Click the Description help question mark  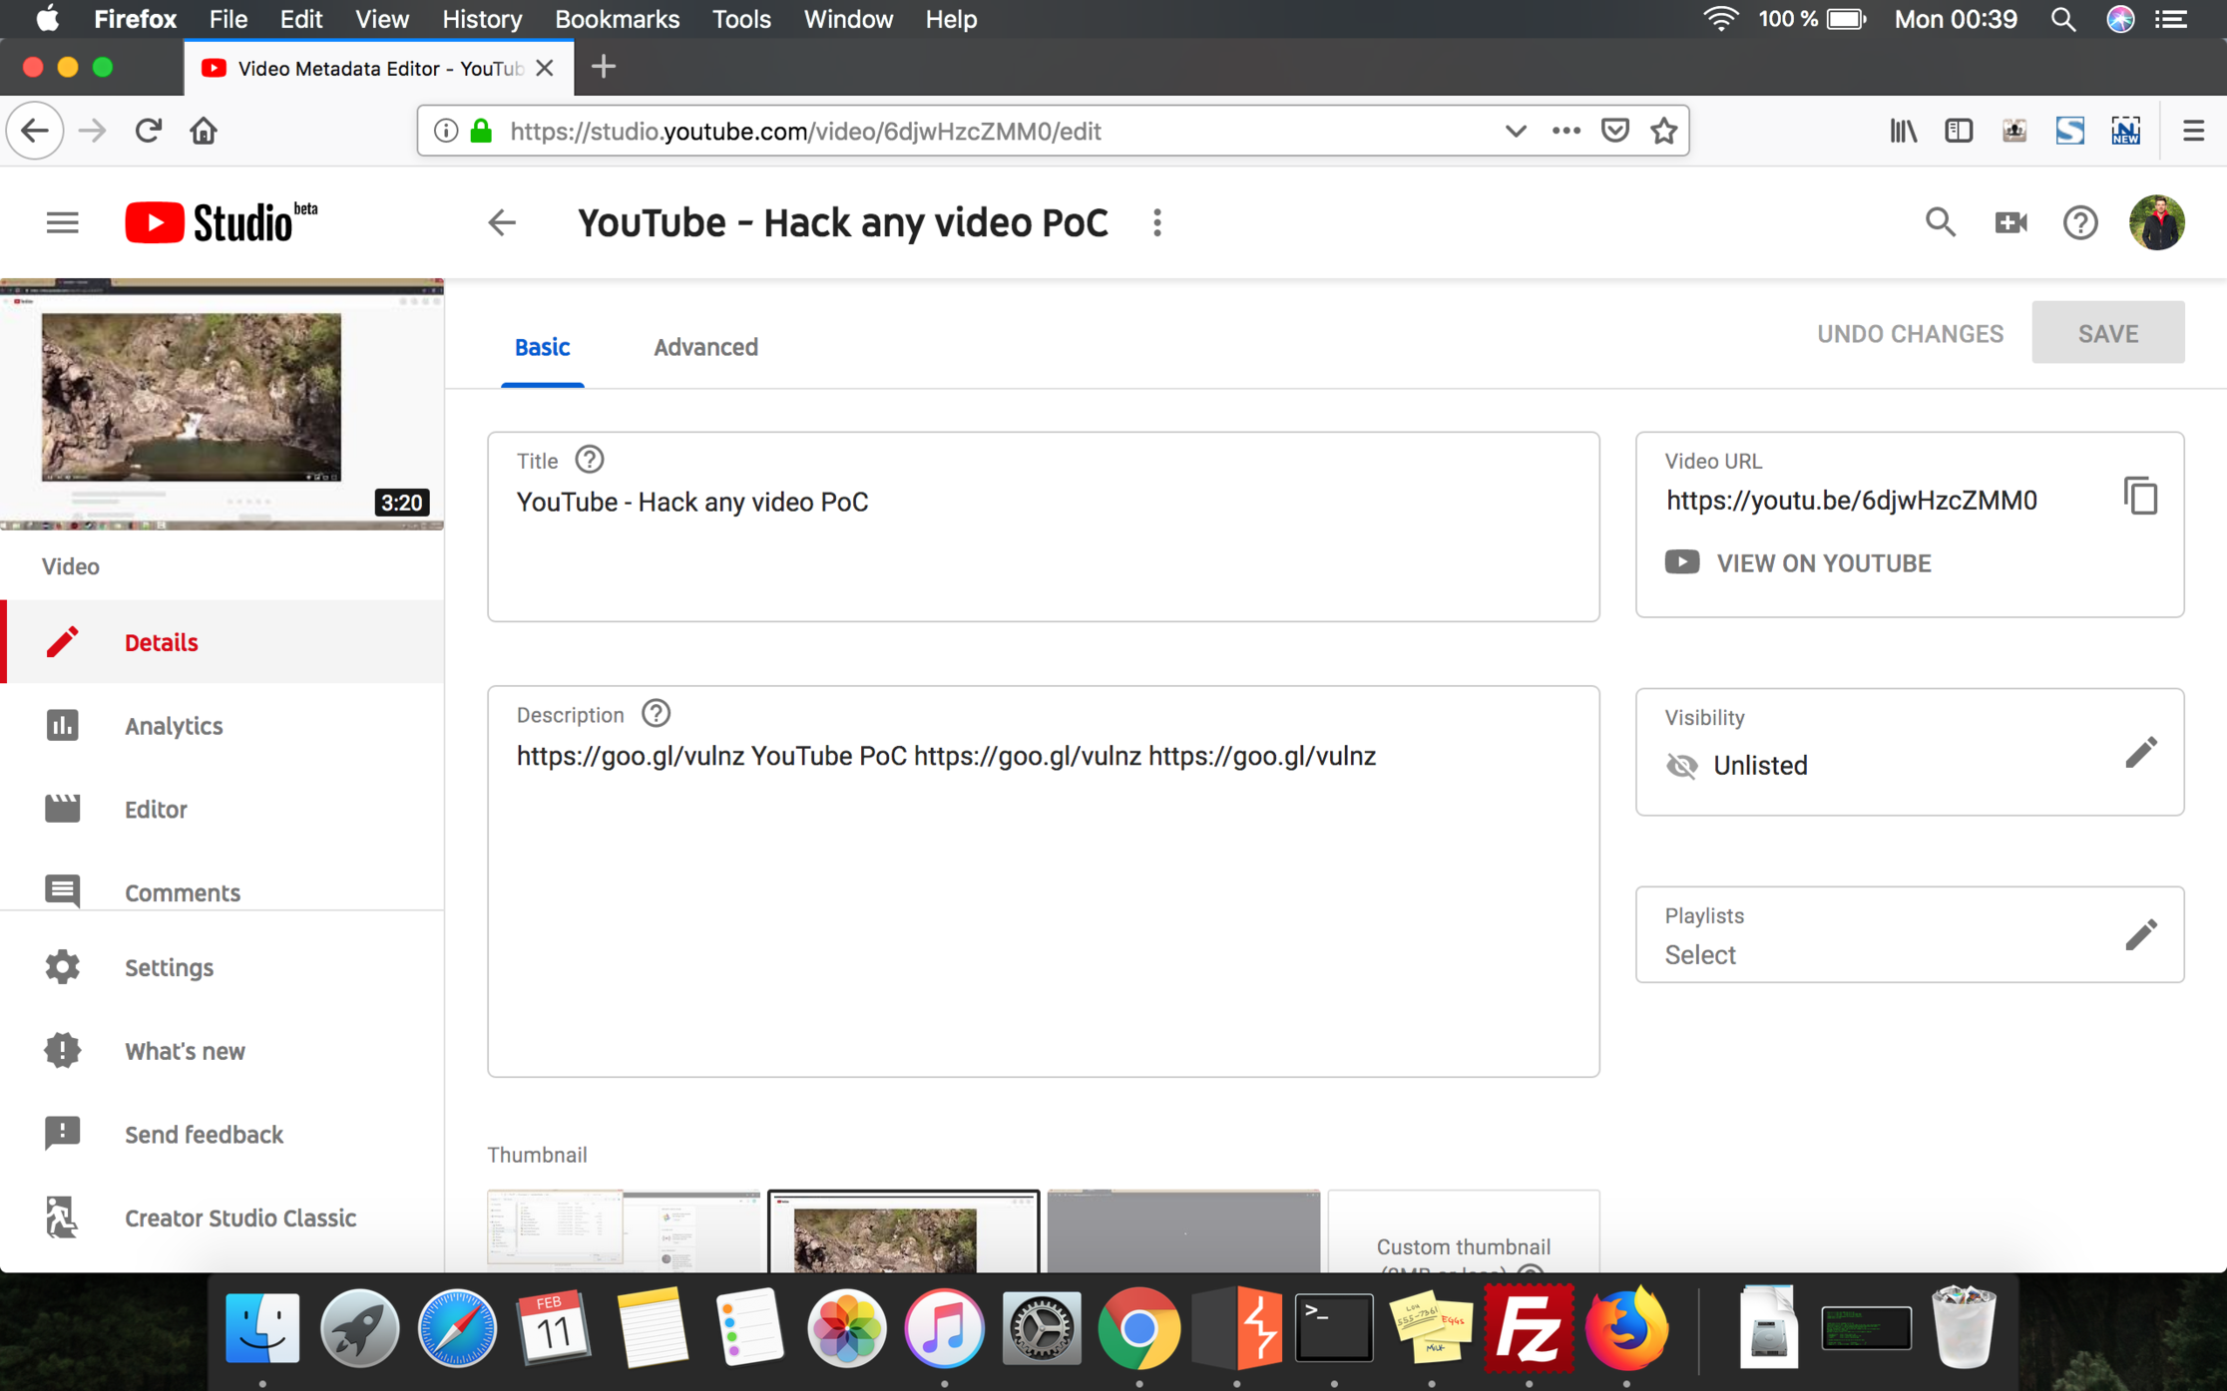pos(656,714)
